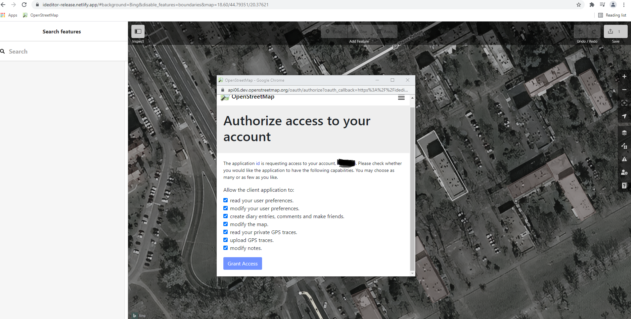Click the Undo arrow button
The image size is (631, 319).
(x=580, y=31)
